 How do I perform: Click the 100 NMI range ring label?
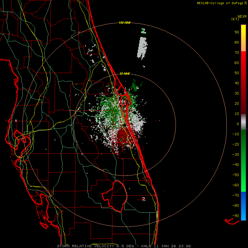pos(125,23)
